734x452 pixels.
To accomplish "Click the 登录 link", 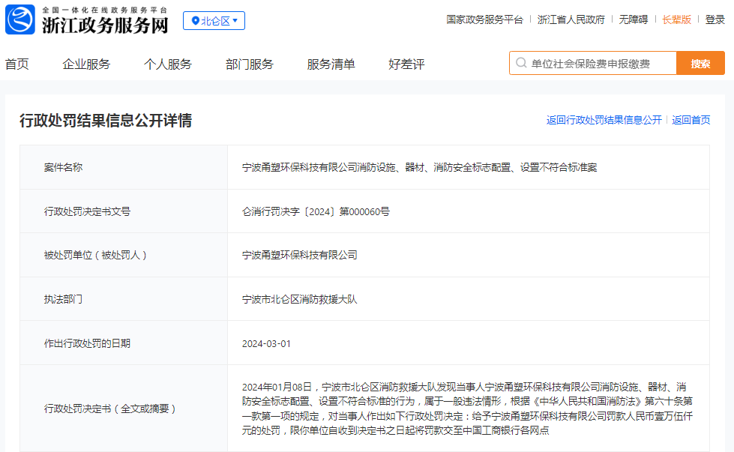I will tap(715, 19).
